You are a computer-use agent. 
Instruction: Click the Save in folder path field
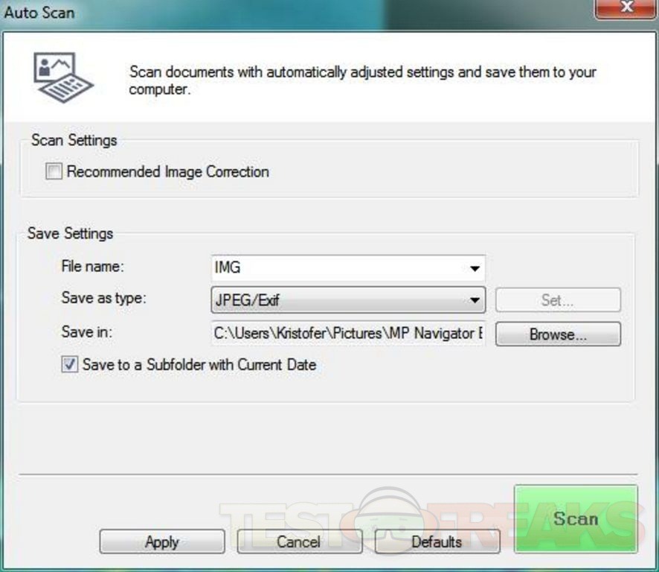347,334
